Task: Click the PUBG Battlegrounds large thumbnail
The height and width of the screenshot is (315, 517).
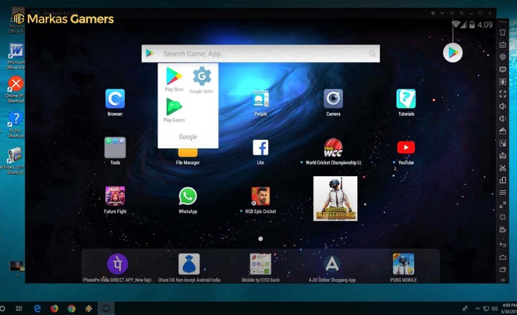Action: tap(335, 199)
